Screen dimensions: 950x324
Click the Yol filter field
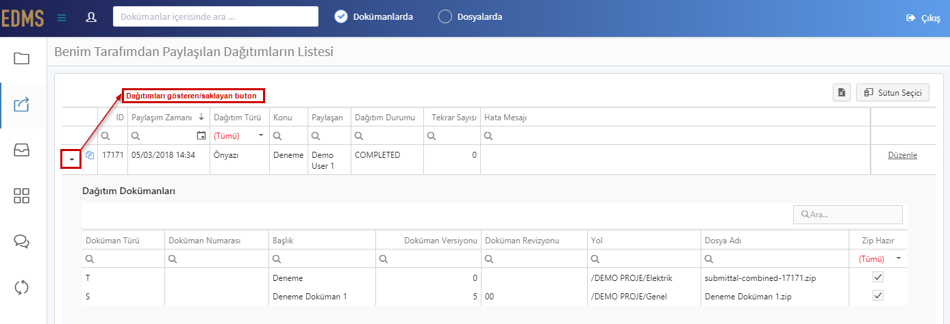click(644, 259)
